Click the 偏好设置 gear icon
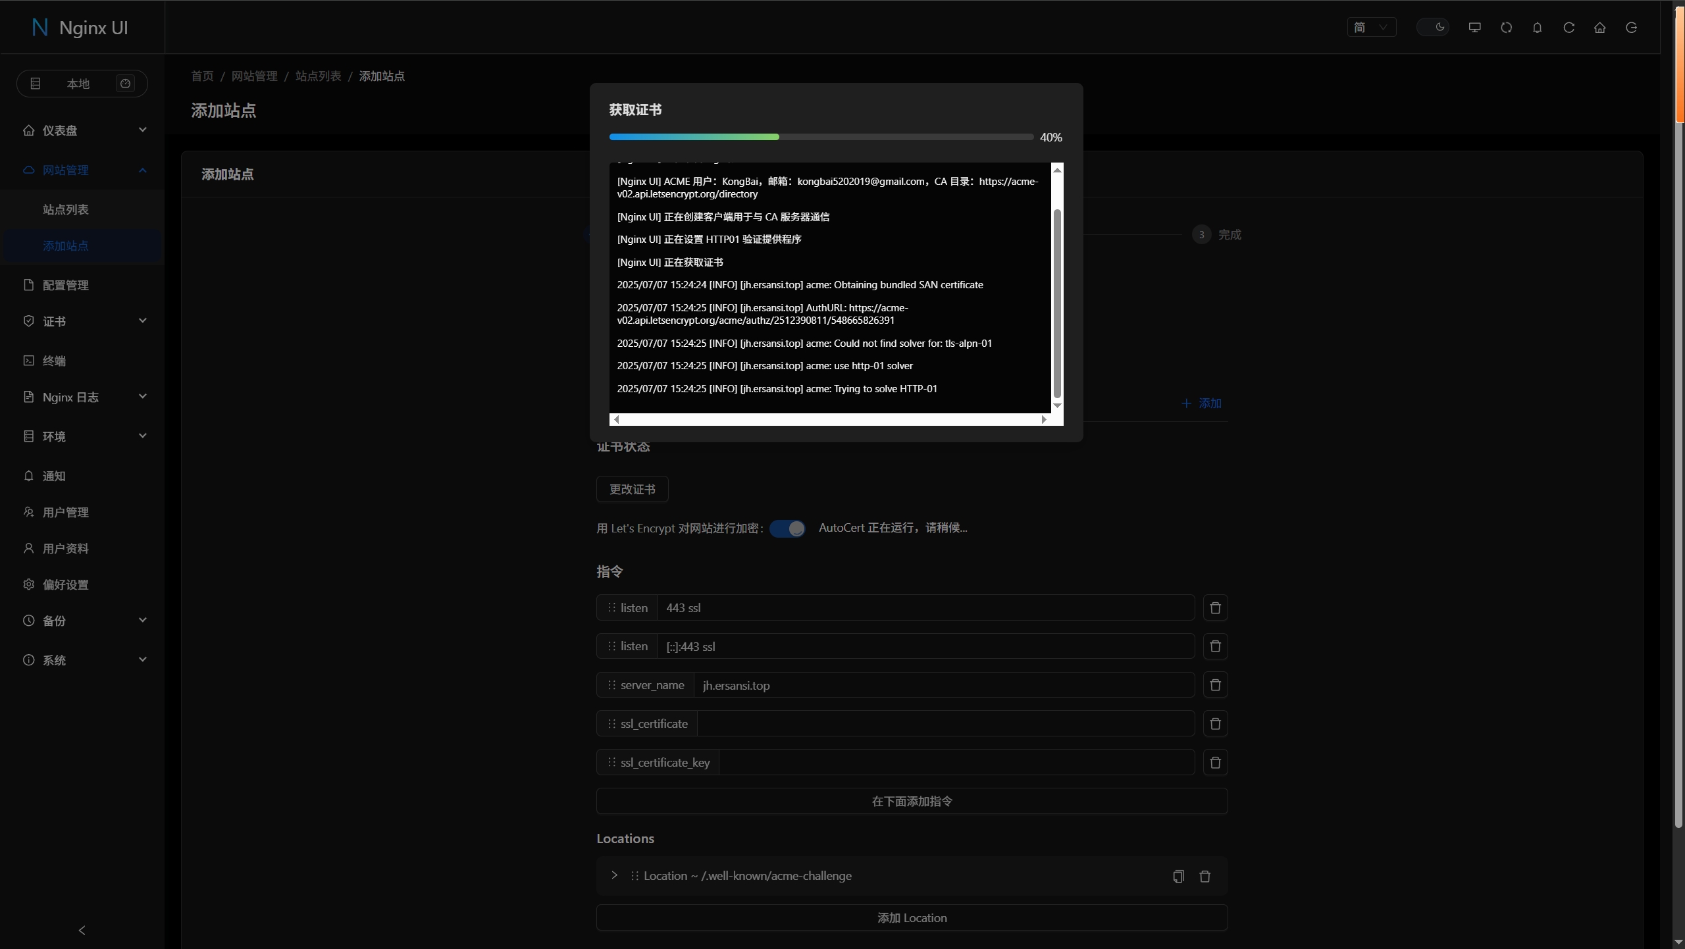 (x=28, y=584)
